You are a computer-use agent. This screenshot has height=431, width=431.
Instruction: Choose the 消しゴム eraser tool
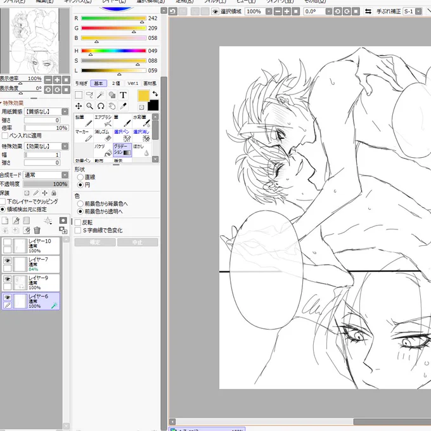(103, 136)
